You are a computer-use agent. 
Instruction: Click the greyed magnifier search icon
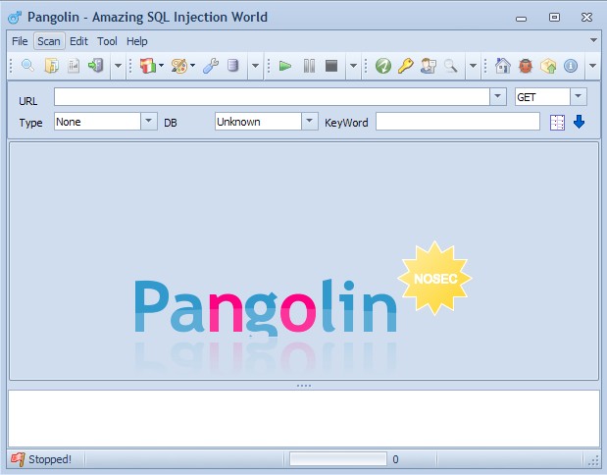pos(450,66)
